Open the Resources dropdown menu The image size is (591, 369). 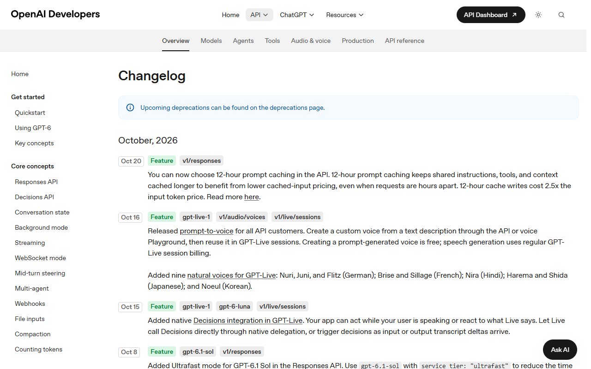point(345,15)
